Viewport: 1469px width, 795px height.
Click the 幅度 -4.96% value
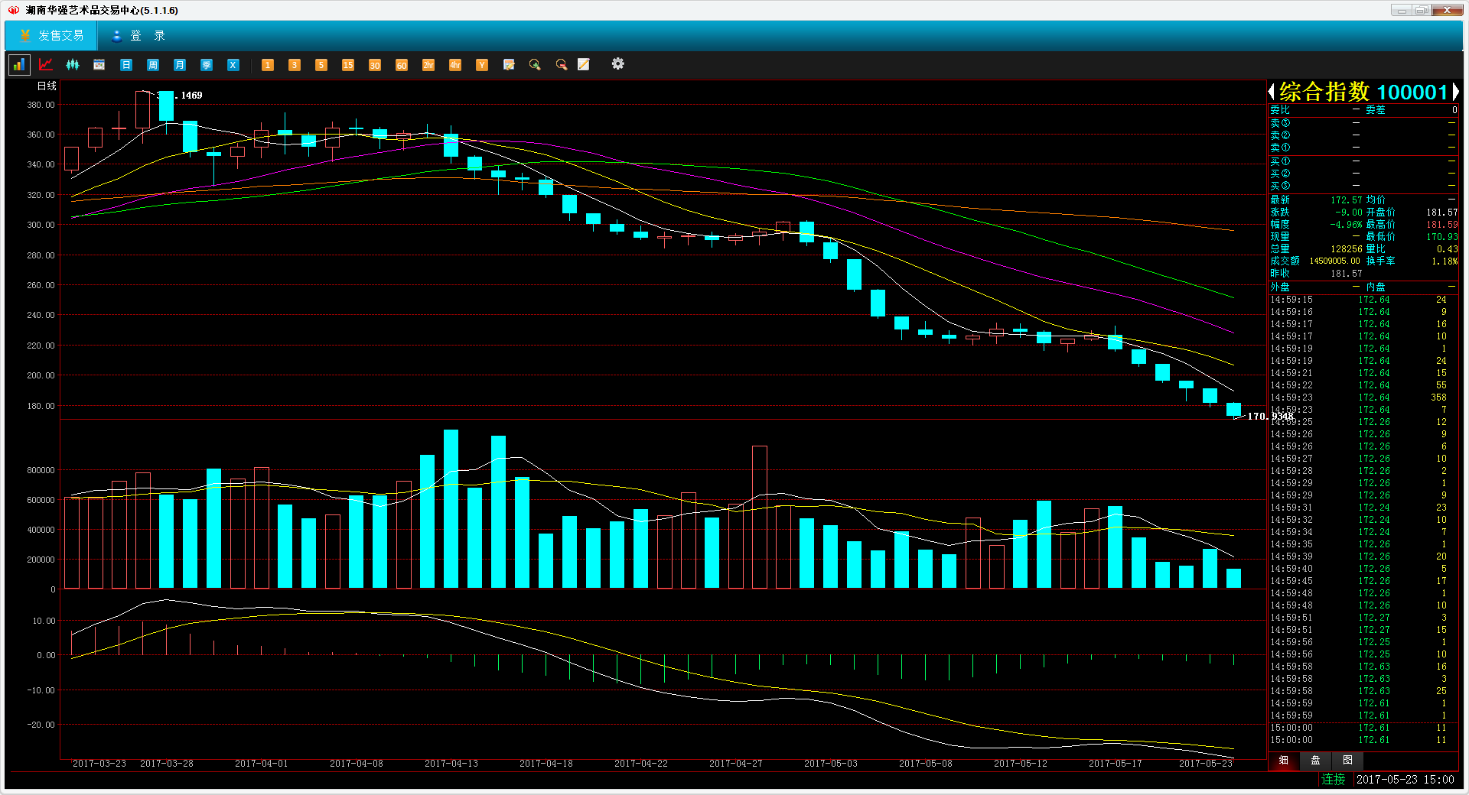[x=1346, y=225]
